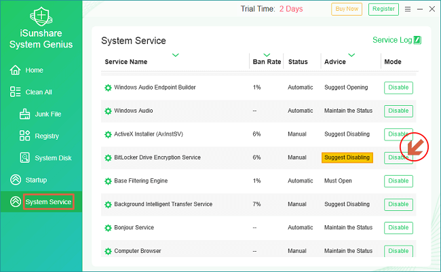Click gear icon for ActiveX Installer

[x=108, y=134]
